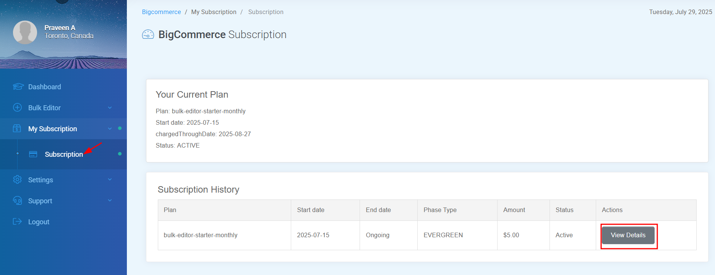Open the Subscription submenu item

pos(63,154)
